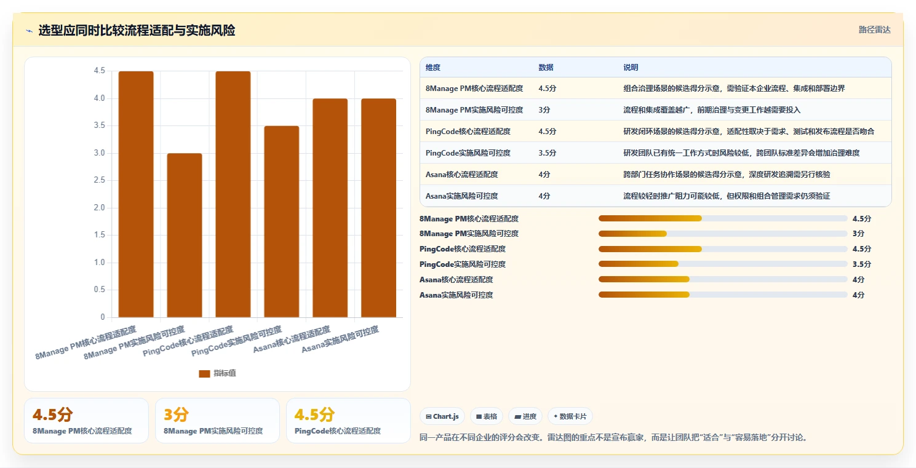Click the table description starting with 跨部门任务协作场景
The image size is (916, 468).
[727, 175]
